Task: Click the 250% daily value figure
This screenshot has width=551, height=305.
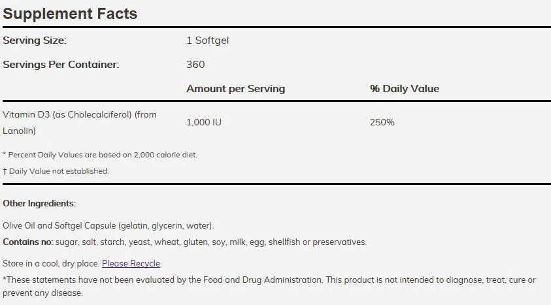Action: click(382, 122)
